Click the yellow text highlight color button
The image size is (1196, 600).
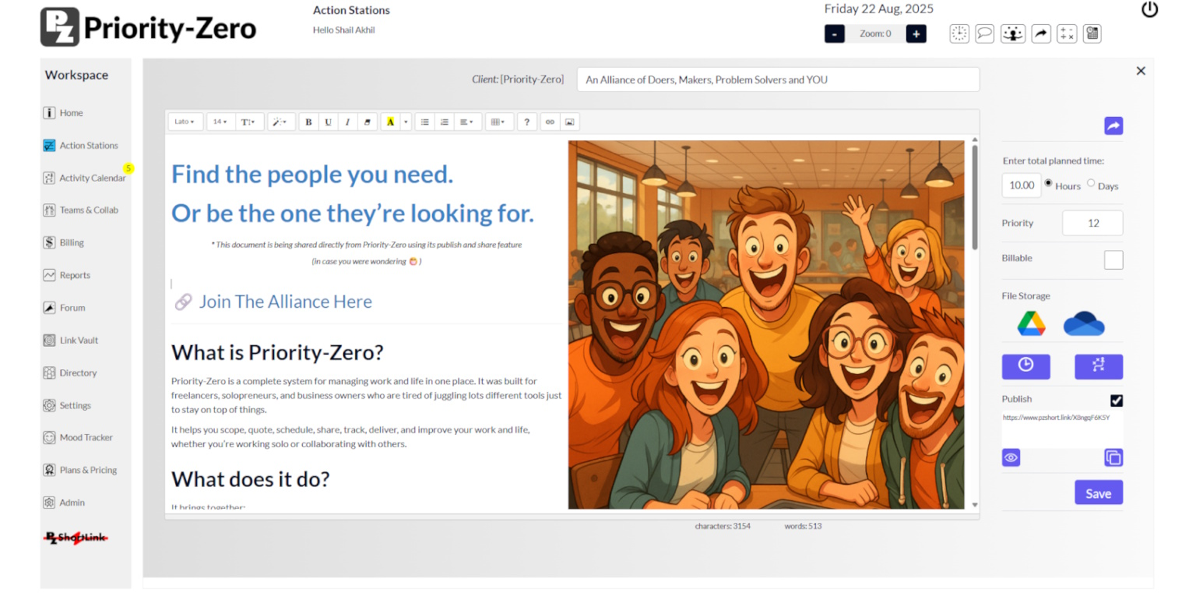pos(391,122)
